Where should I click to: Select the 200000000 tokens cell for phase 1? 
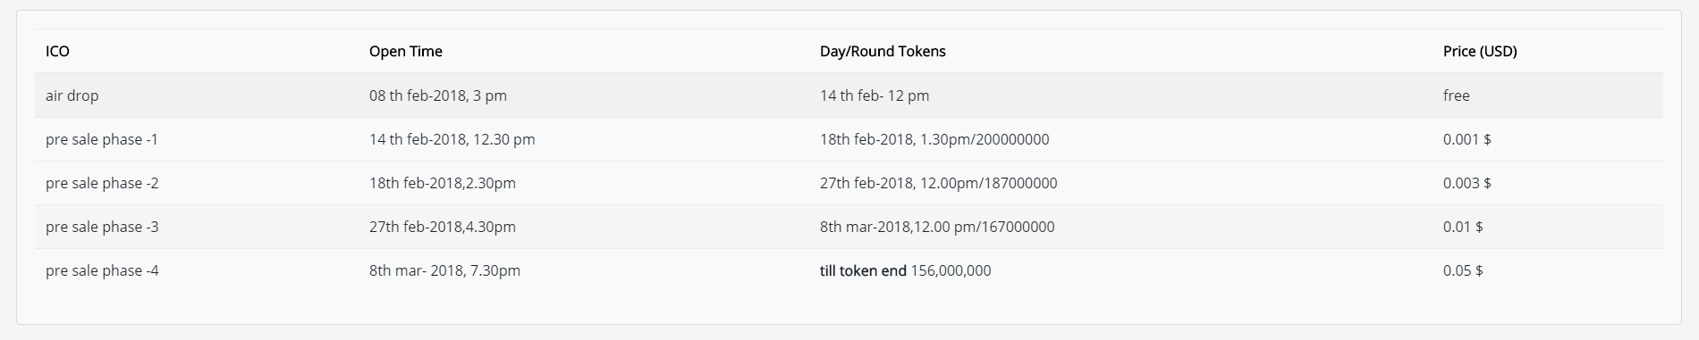(x=934, y=139)
